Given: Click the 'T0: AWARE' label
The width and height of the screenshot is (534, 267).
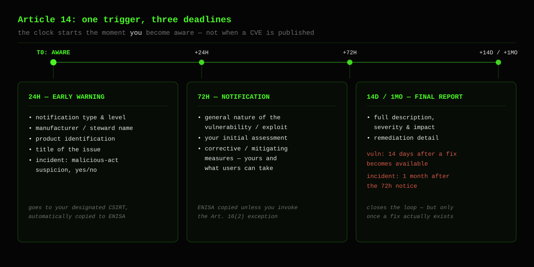Looking at the screenshot, I should 53,53.
